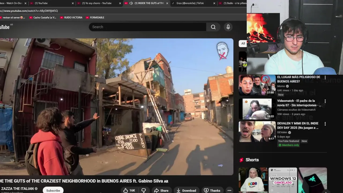Viewport: 343px width, 193px height.
Task: Click the Thanks button
Action: click(212, 190)
